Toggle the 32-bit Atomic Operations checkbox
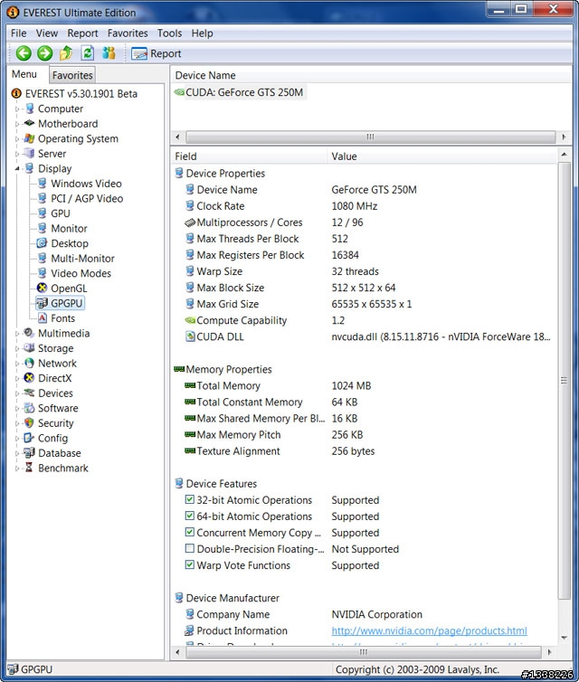The height and width of the screenshot is (682, 579). pos(190,499)
